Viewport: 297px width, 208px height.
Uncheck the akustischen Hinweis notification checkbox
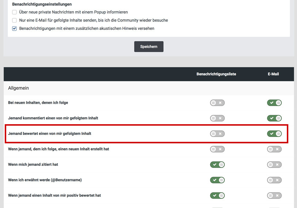[15, 28]
